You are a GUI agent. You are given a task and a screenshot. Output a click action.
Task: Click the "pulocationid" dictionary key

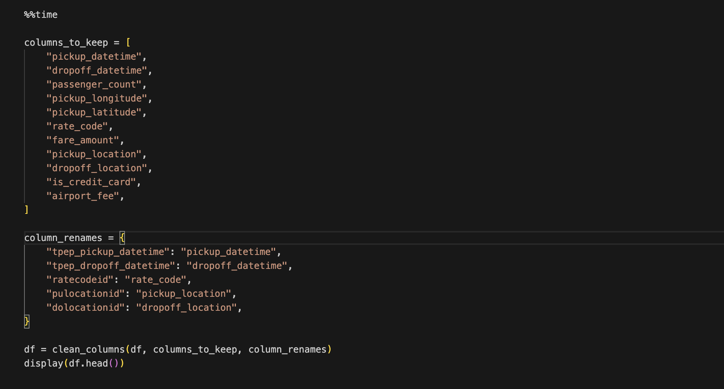click(x=85, y=294)
